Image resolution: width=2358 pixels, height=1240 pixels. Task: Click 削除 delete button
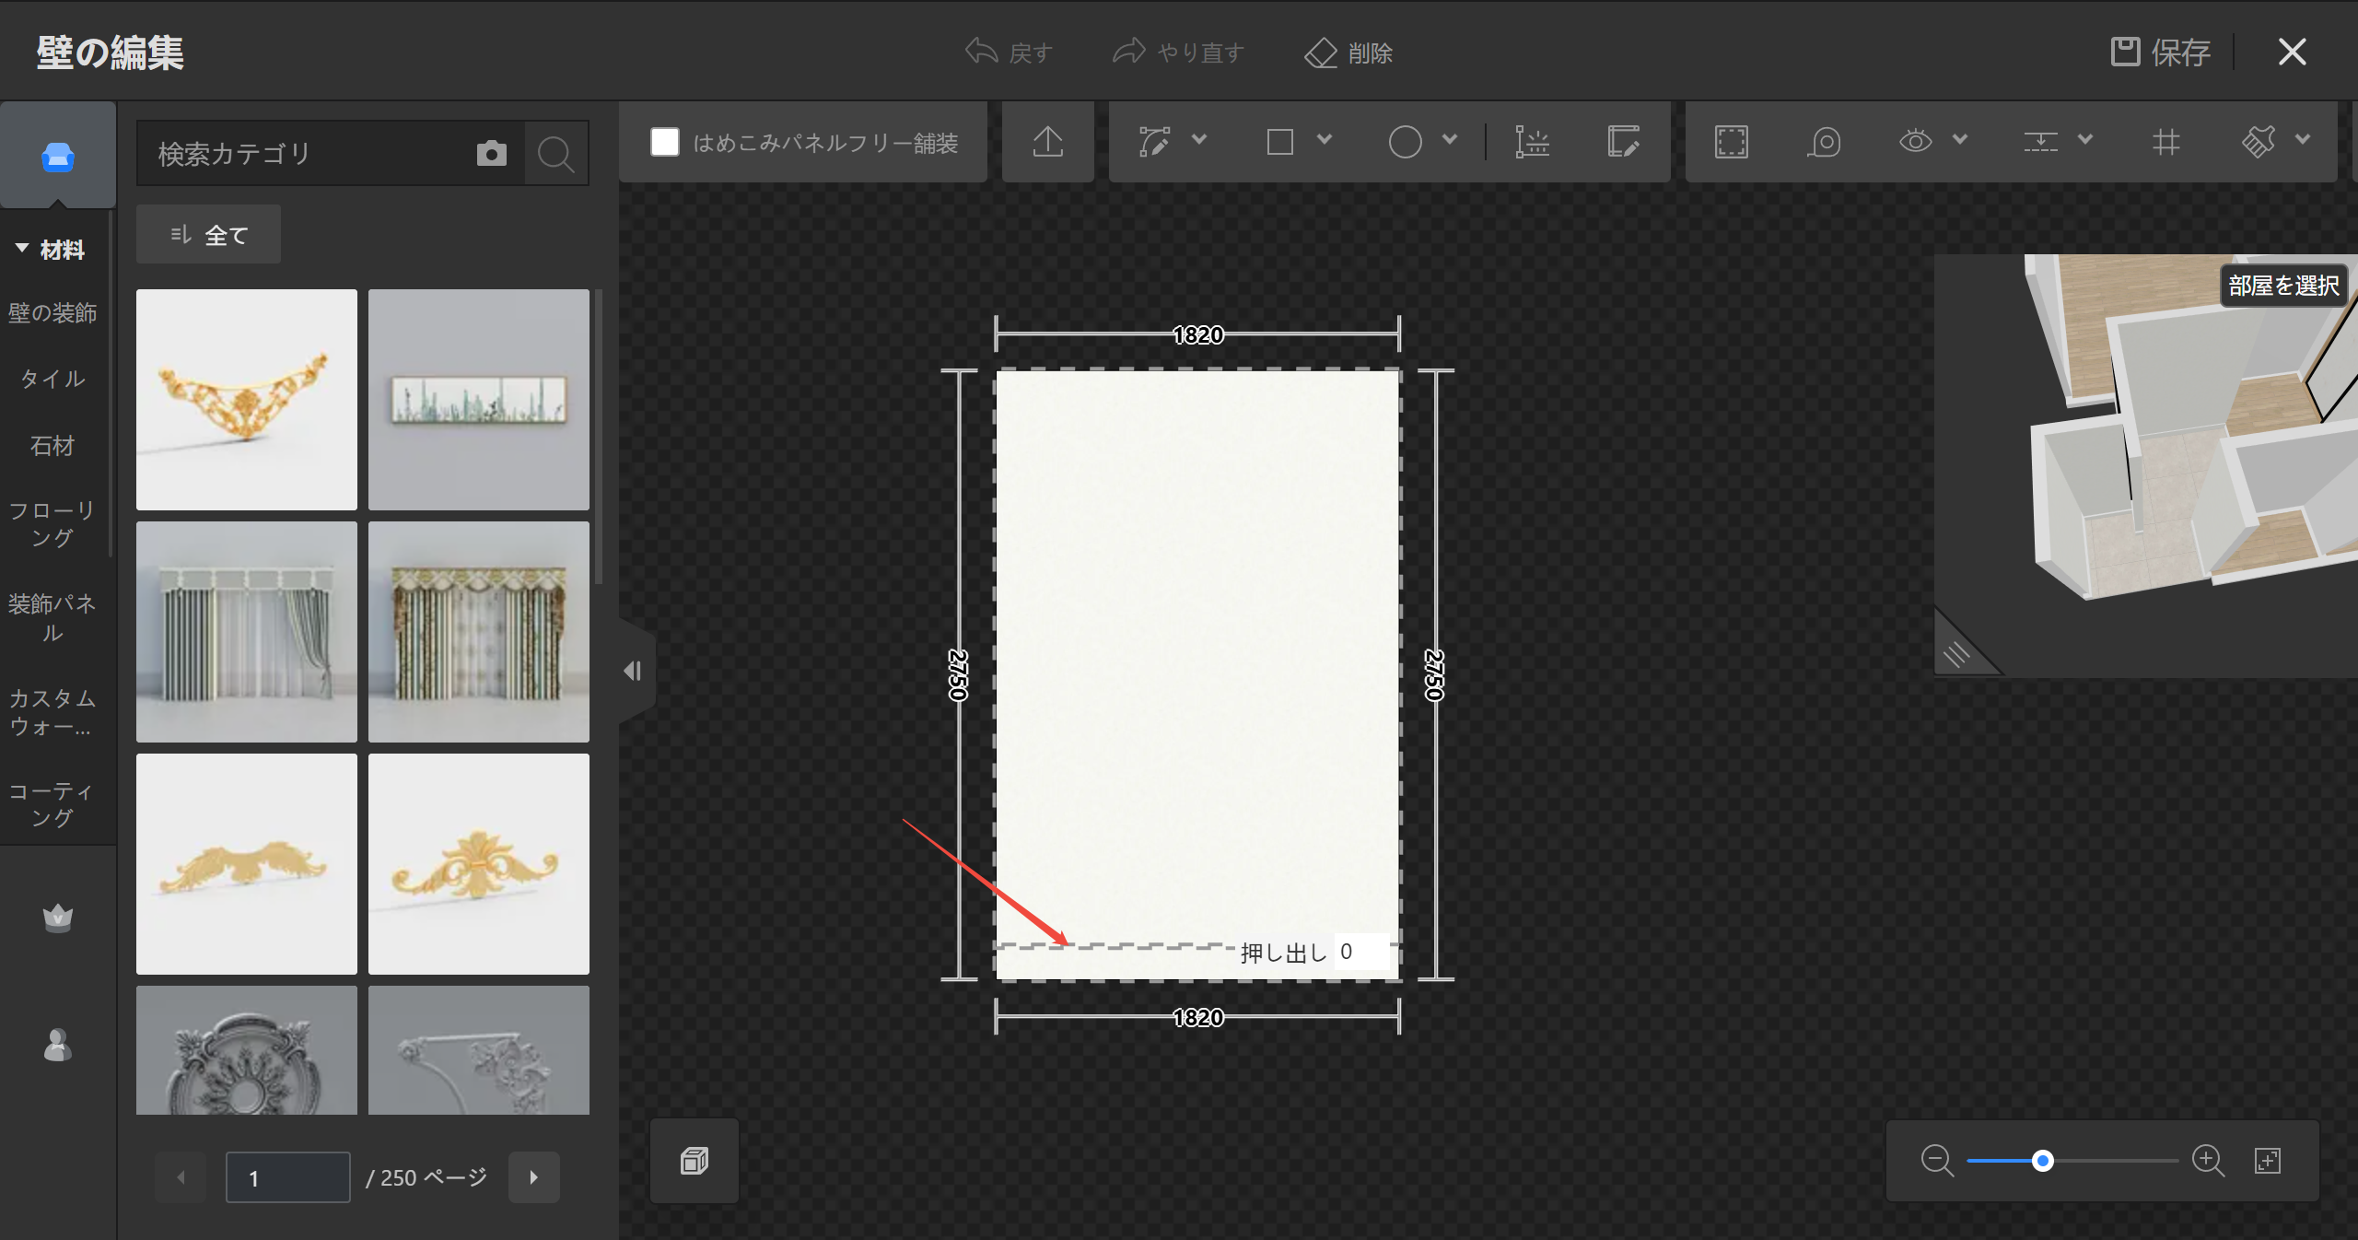coord(1348,53)
